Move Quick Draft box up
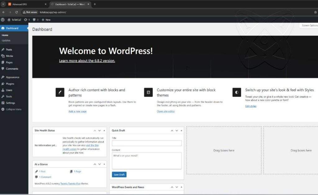Screen dimensions: 318x195 click(x=172, y=131)
